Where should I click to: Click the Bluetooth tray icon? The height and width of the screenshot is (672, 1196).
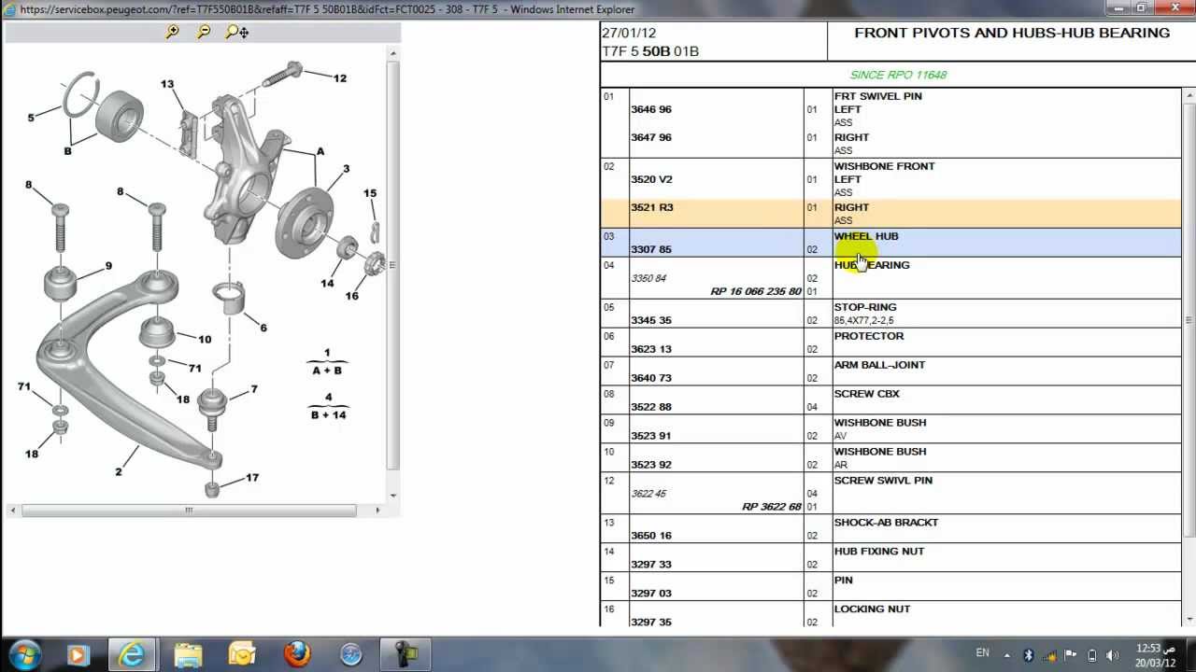pos(1028,654)
